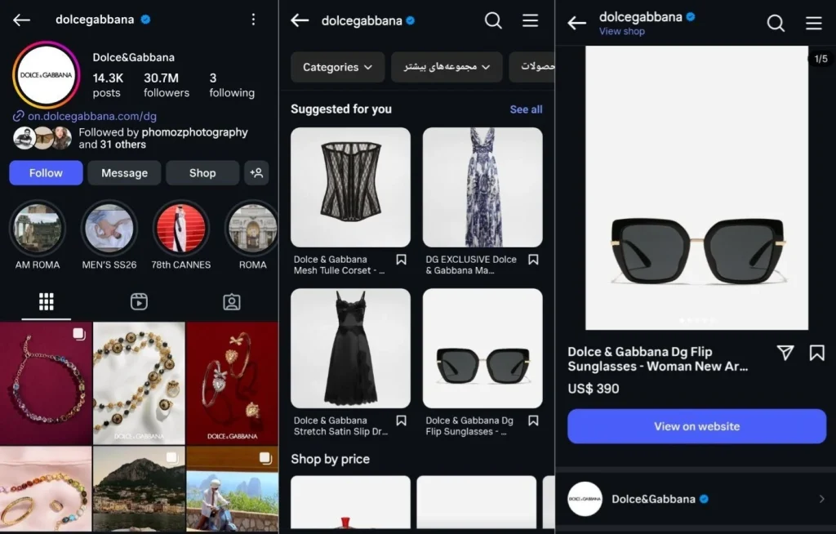The width and height of the screenshot is (836, 534).
Task: Bookmark the Stretch Satin Slip Dress
Action: click(402, 421)
